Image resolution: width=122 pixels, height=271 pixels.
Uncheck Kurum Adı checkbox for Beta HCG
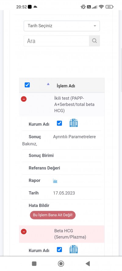pyautogui.click(x=59, y=250)
